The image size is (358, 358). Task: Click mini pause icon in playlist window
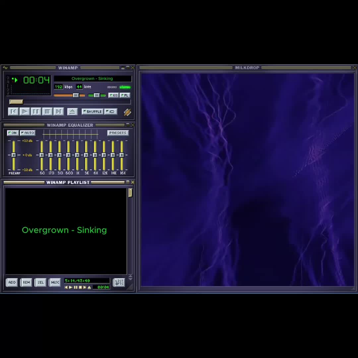click(x=76, y=287)
